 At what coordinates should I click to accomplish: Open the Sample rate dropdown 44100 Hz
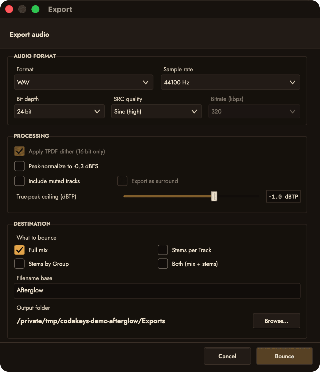230,82
